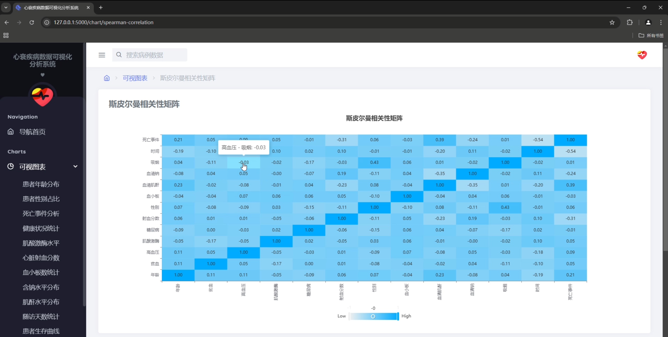Click the High label of the legend
The image size is (668, 337).
tap(406, 316)
